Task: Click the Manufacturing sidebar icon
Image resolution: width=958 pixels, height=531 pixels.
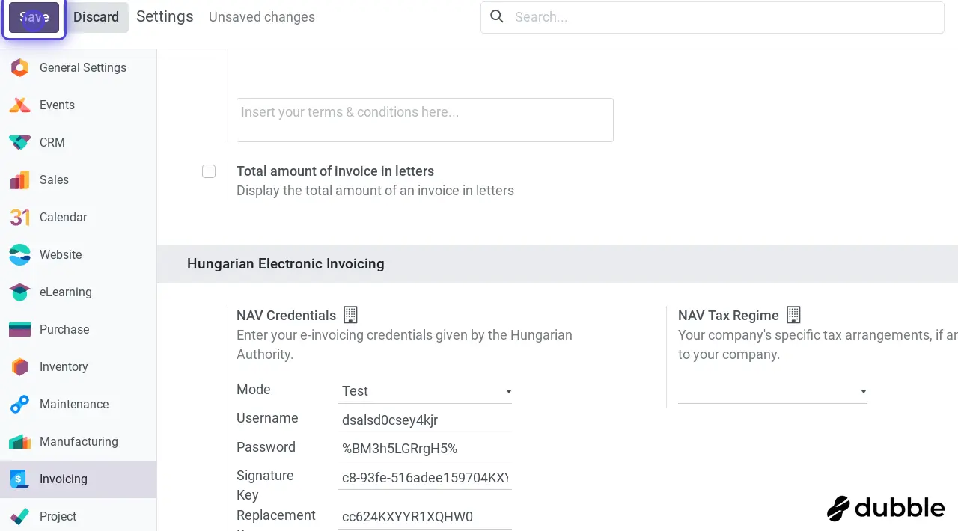Action: [x=19, y=442]
